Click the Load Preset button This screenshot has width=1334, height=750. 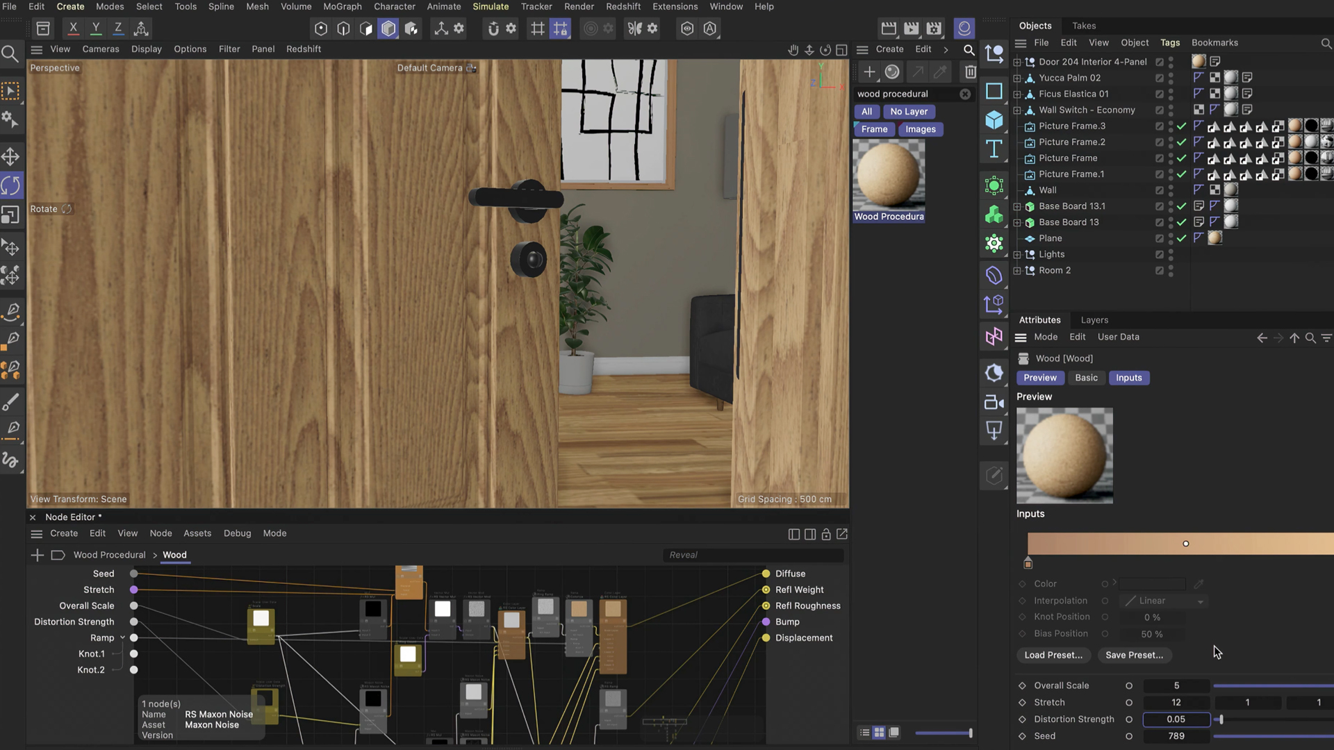pos(1053,655)
